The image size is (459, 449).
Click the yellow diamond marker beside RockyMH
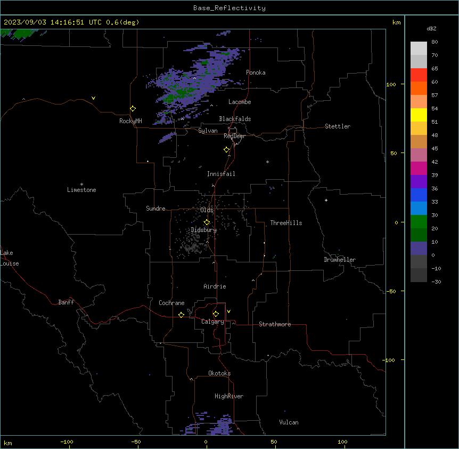pos(133,109)
